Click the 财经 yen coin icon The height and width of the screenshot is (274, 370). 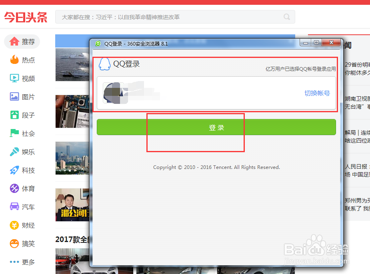14,225
